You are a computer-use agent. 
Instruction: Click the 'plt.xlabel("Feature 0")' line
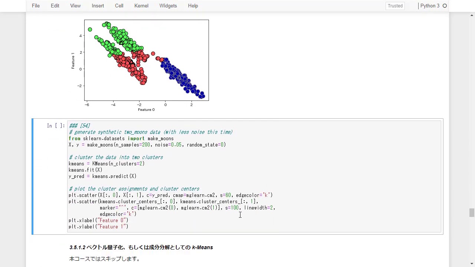[98, 220]
